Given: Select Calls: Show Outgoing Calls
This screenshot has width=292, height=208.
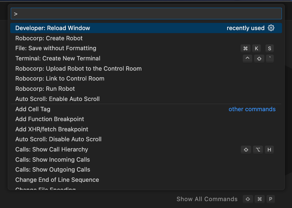Looking at the screenshot, I should click(x=146, y=170).
